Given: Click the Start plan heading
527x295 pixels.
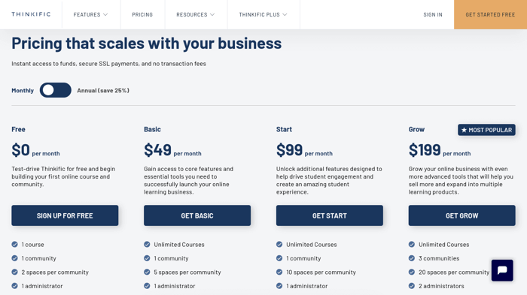Looking at the screenshot, I should tap(284, 129).
